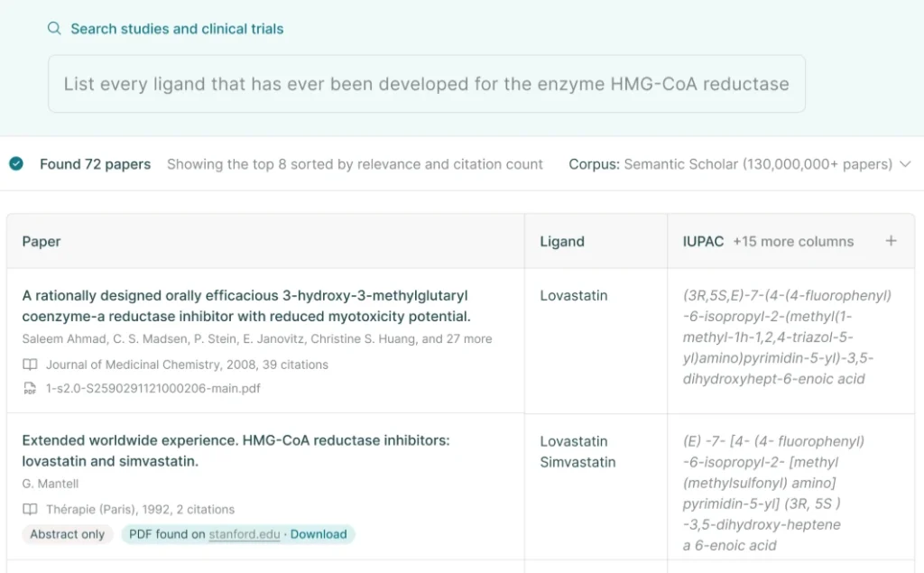
Task: Expand the +15 more columns list
Action: coord(794,241)
